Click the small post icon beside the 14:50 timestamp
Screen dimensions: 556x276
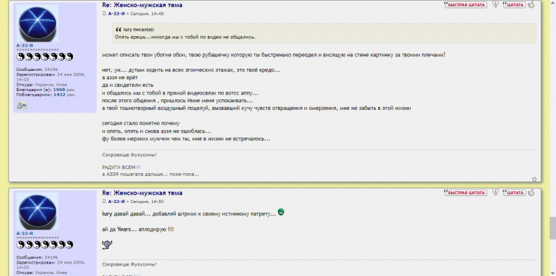click(x=104, y=201)
